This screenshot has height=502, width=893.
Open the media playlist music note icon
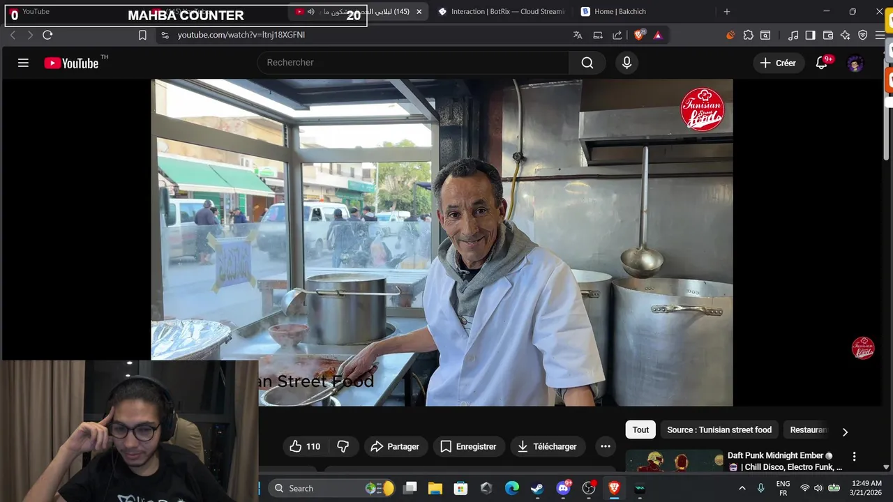point(793,35)
